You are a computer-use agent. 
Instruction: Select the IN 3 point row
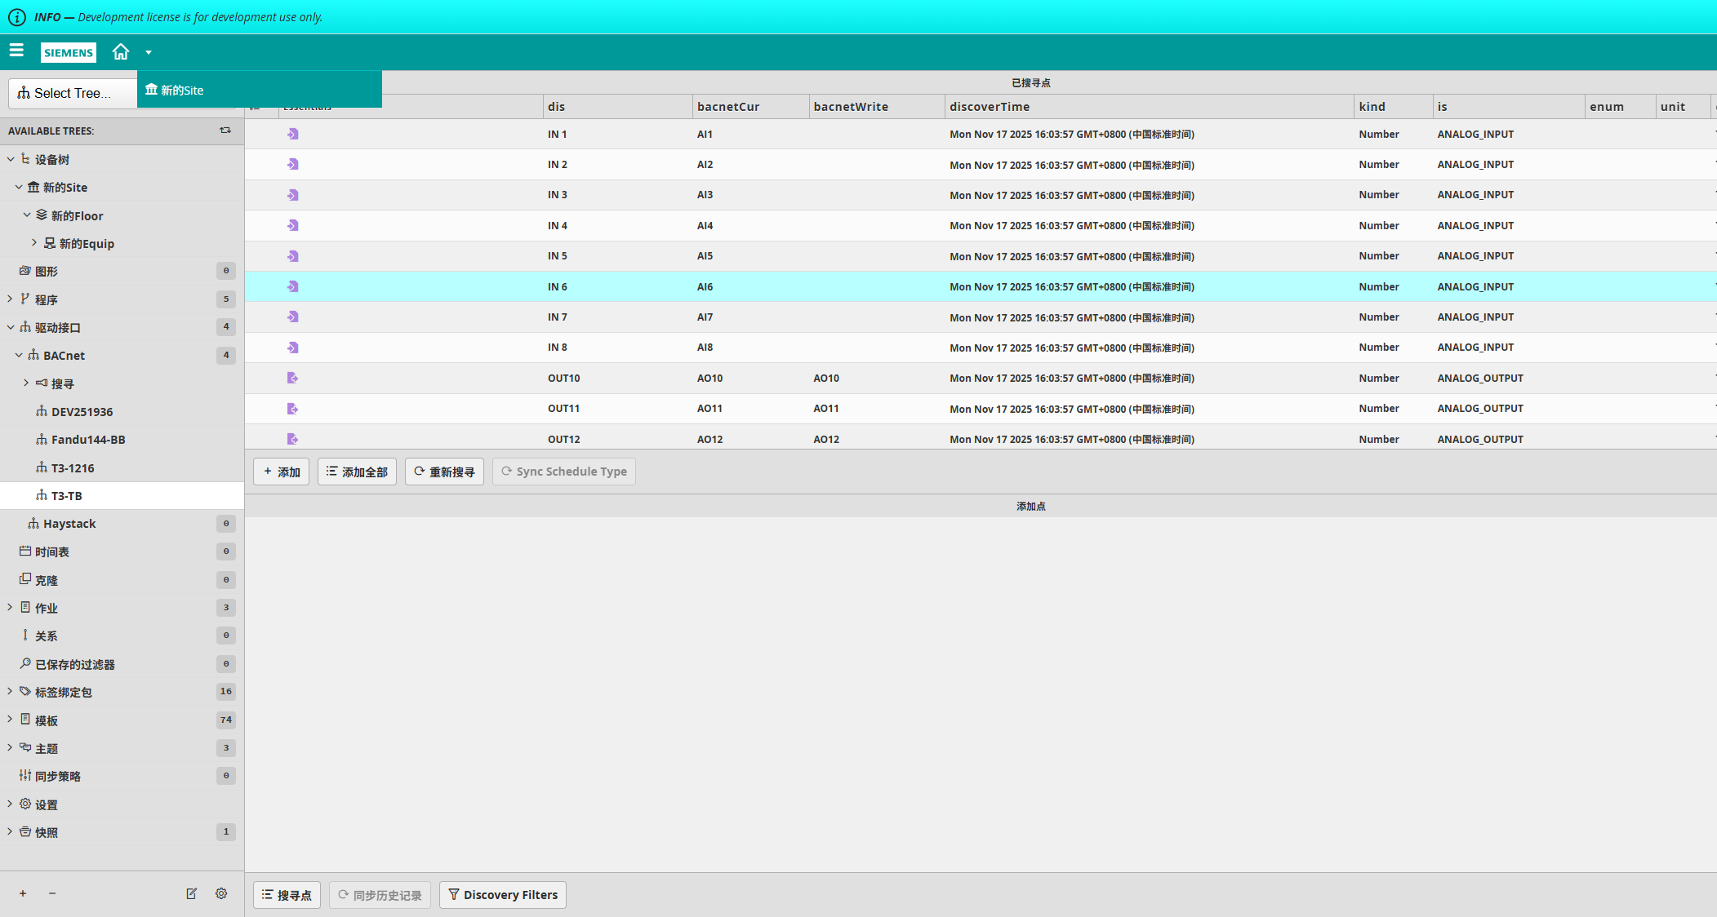[x=558, y=195]
